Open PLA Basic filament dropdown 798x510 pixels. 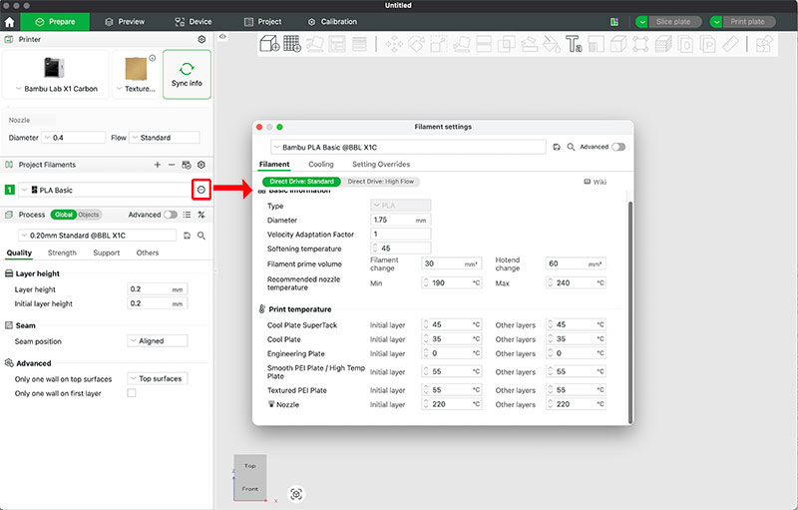coord(104,190)
